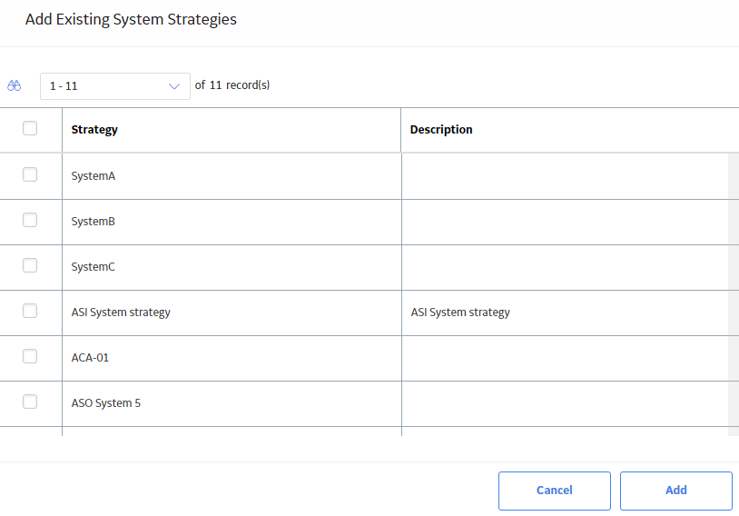Image resolution: width=739 pixels, height=516 pixels.
Task: Click the ASI System strategy description cell
Action: [565, 313]
